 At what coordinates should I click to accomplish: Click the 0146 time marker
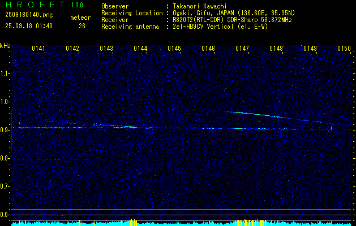tap(208, 49)
